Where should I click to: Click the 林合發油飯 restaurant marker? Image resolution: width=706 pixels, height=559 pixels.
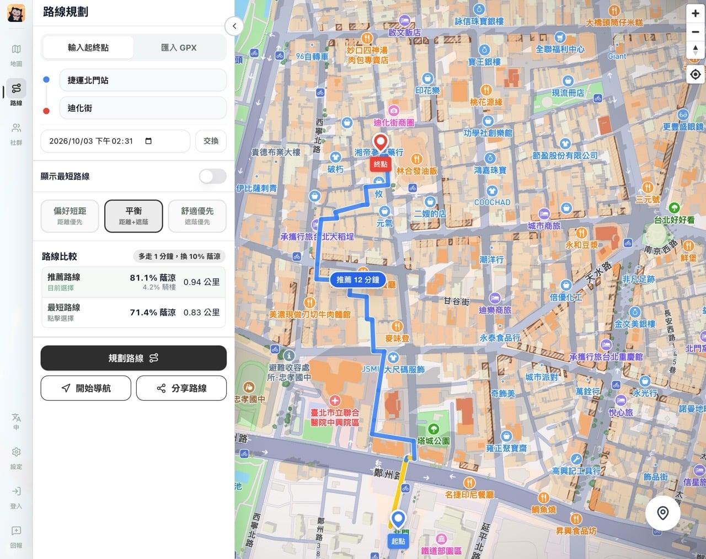pyautogui.click(x=417, y=159)
